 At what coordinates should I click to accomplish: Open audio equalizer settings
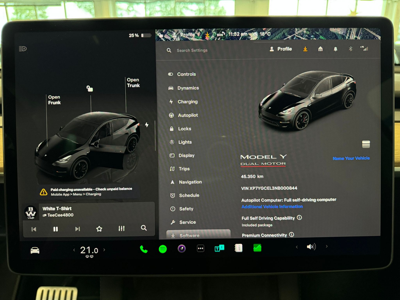121,228
